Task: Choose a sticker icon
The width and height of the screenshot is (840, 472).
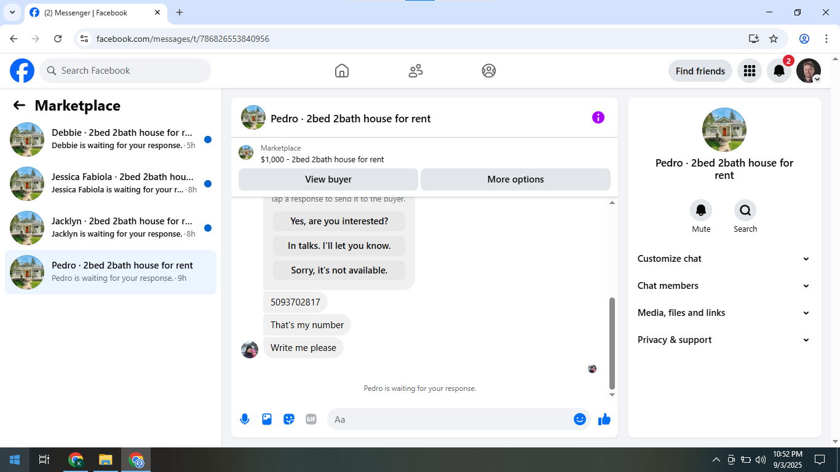Action: (289, 419)
